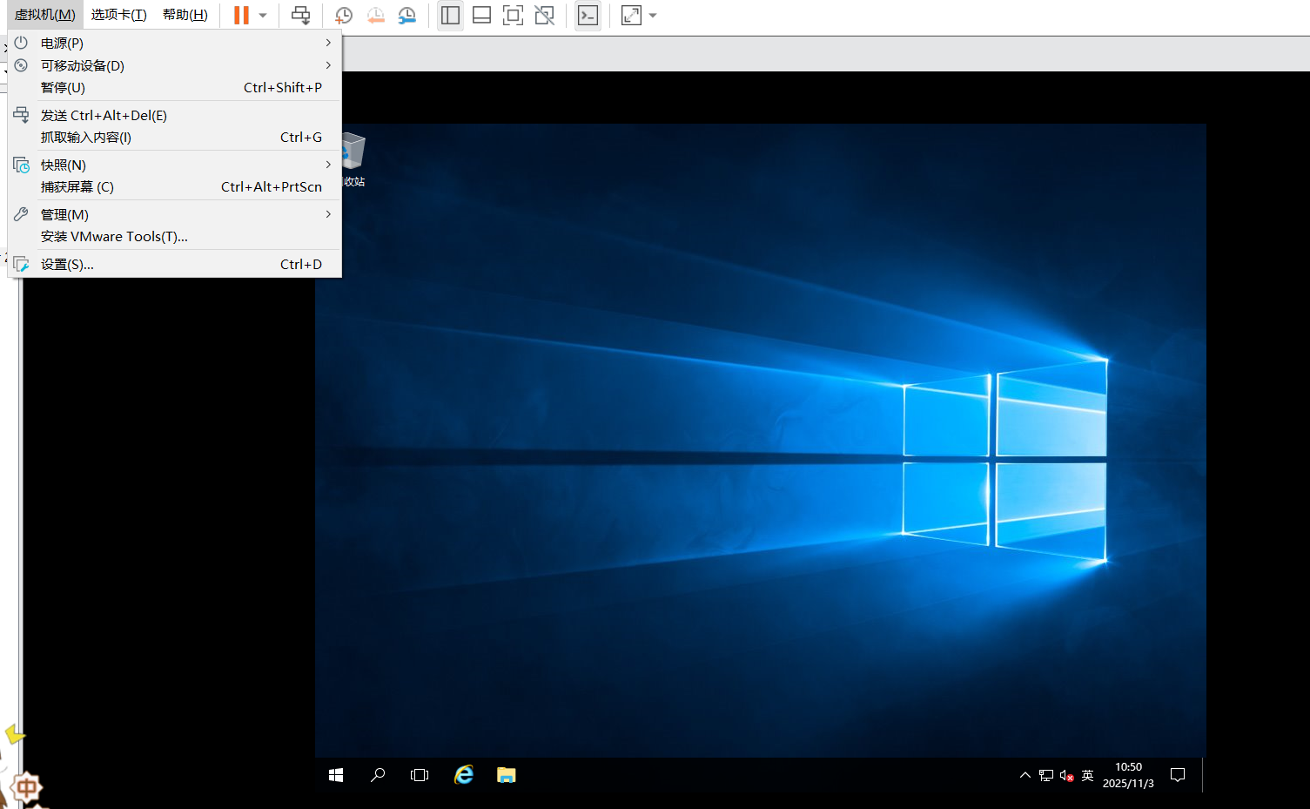Image resolution: width=1310 pixels, height=809 pixels.
Task: Click the take snapshot clock icon
Action: click(x=344, y=15)
